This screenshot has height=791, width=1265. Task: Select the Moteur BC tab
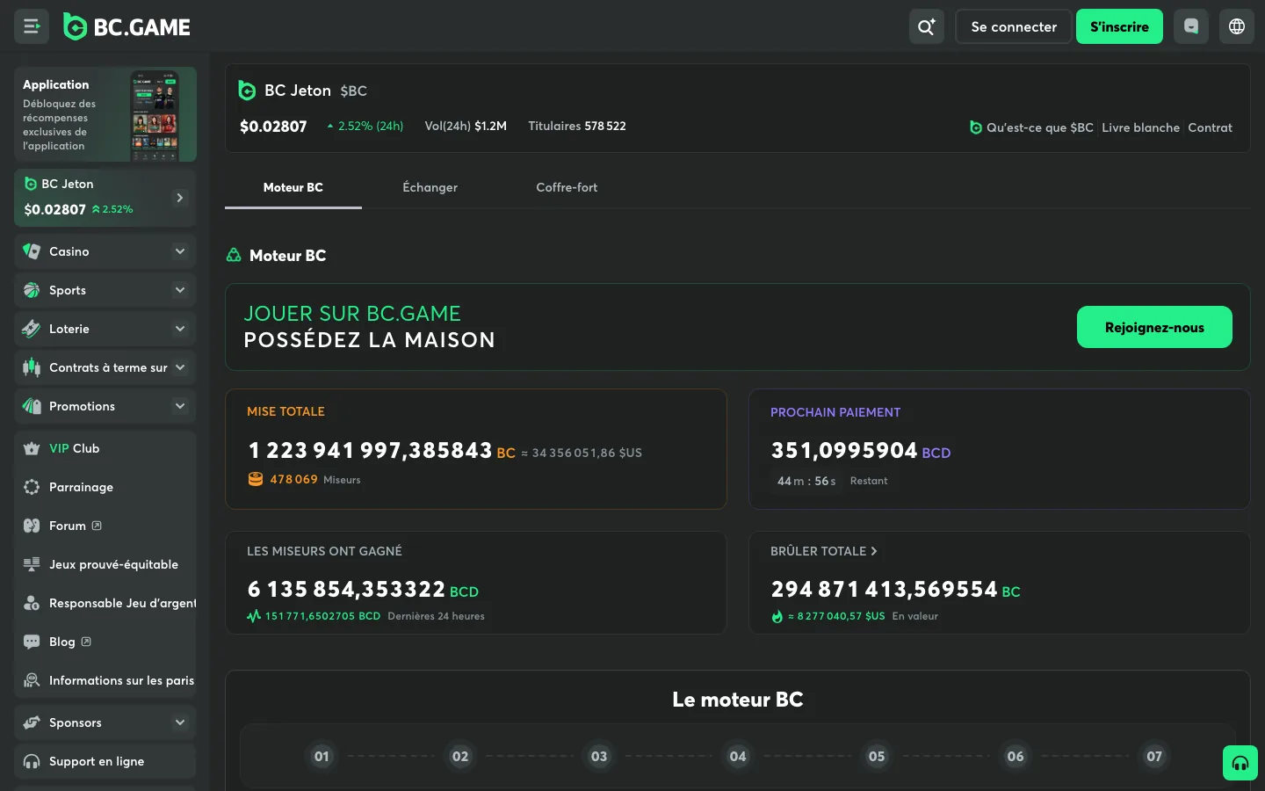293,187
